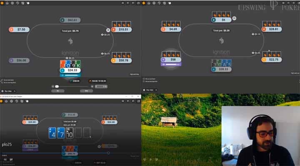300x166 pixels.
Task: Select the $28.81 player seat
Action: [x=272, y=29]
